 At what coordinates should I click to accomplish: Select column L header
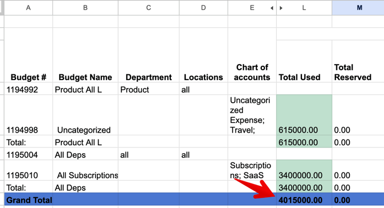pyautogui.click(x=304, y=8)
